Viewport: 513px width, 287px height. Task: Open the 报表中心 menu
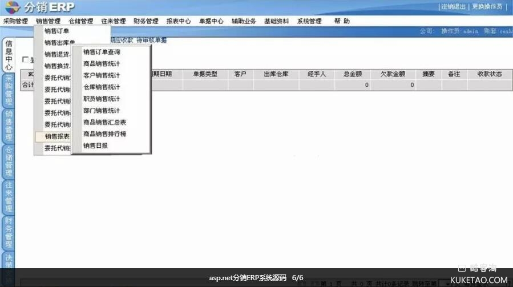point(179,21)
